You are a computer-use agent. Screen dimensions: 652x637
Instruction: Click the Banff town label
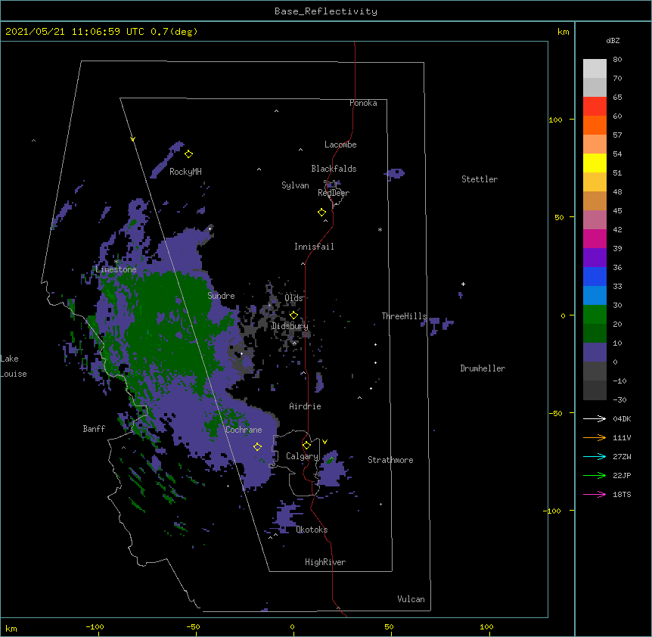(x=94, y=429)
